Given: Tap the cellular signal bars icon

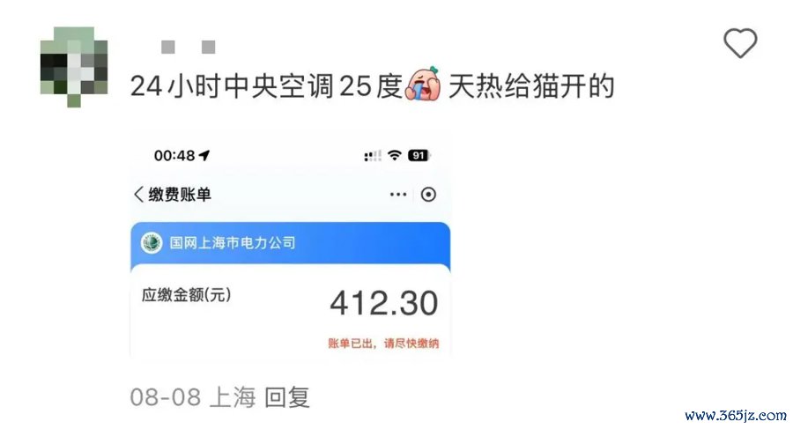Looking at the screenshot, I should click(x=373, y=156).
